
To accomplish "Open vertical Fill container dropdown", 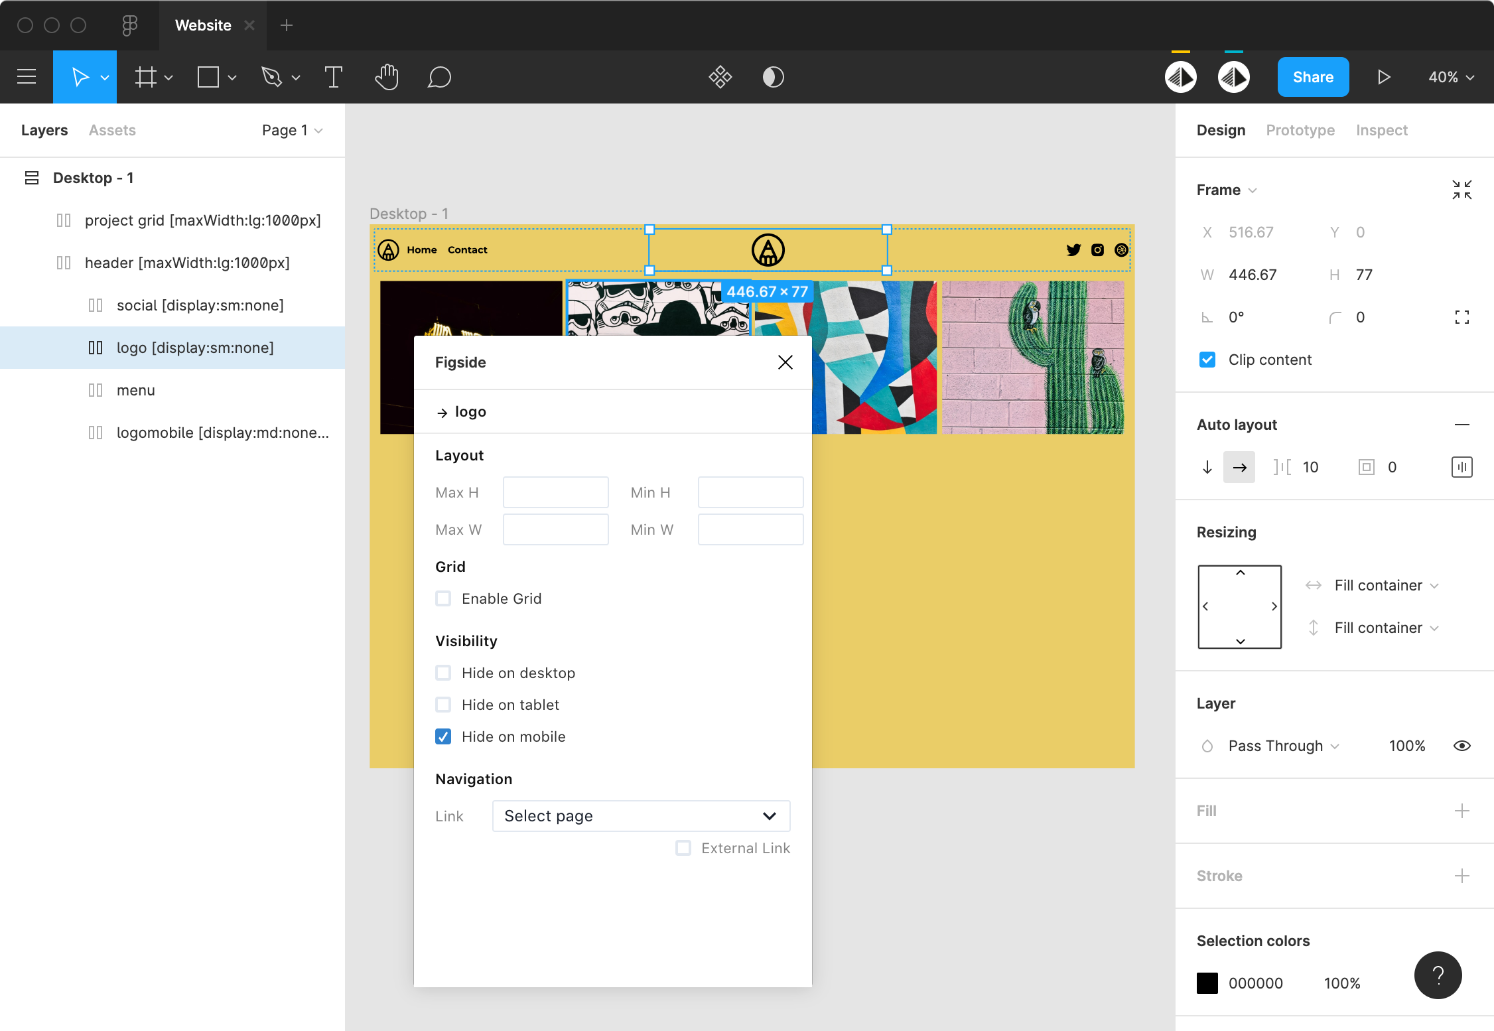I will coord(1387,628).
